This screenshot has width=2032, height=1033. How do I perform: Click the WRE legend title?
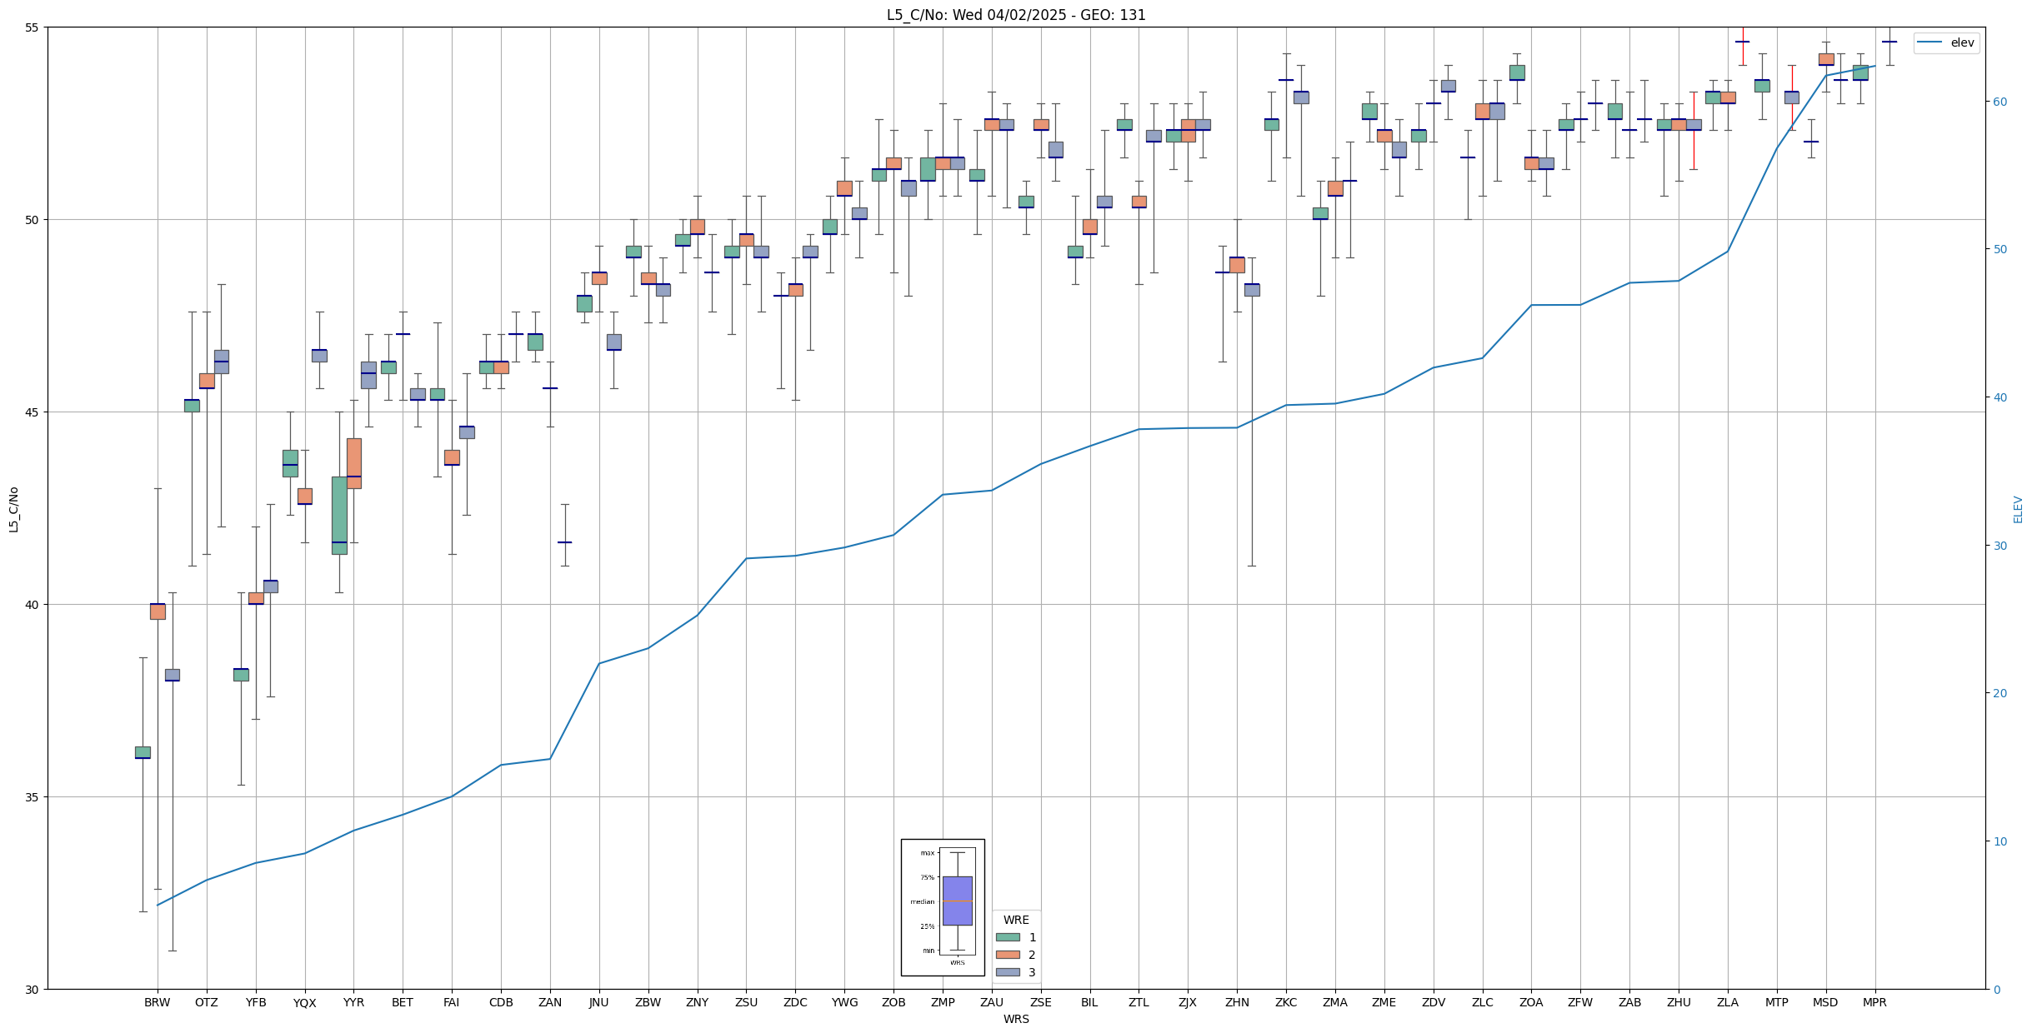[x=1016, y=921]
